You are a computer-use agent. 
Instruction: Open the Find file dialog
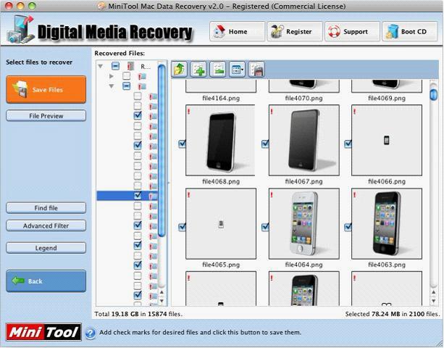click(46, 208)
